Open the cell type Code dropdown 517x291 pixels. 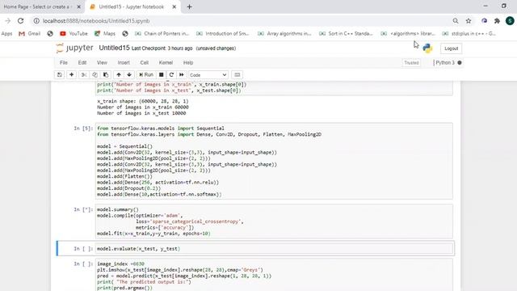[x=208, y=75]
